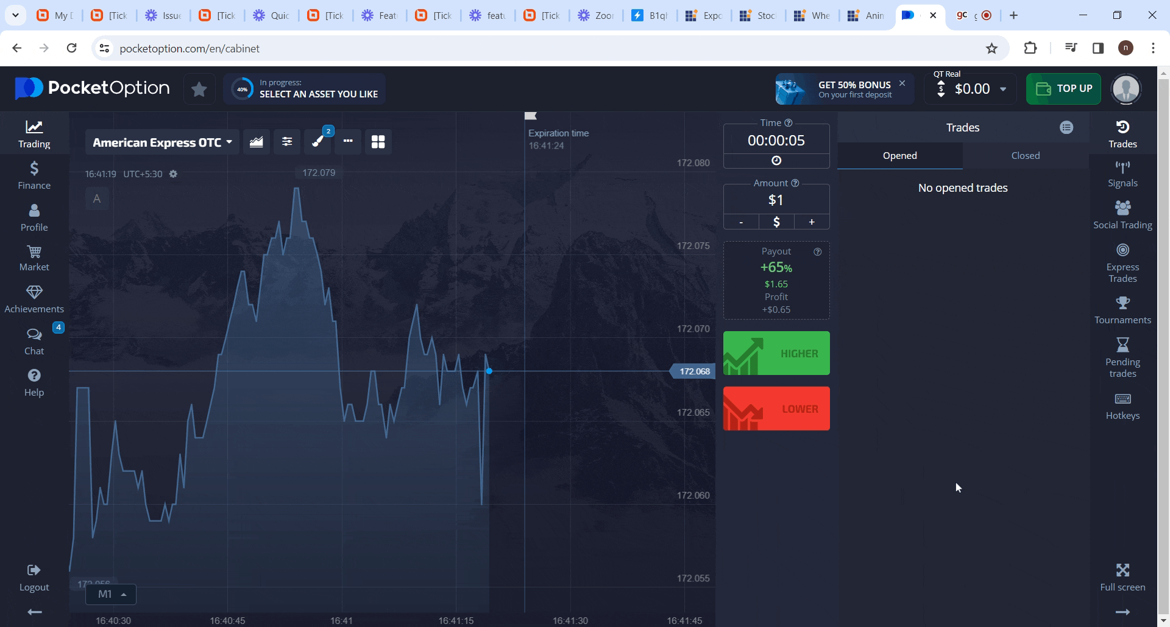Toggle amount currency mode with dollar button
Image resolution: width=1170 pixels, height=627 pixels.
pyautogui.click(x=776, y=222)
